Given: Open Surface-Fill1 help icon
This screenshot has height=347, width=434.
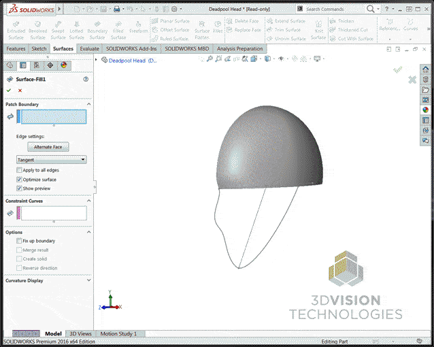Looking at the screenshot, I should [x=86, y=79].
